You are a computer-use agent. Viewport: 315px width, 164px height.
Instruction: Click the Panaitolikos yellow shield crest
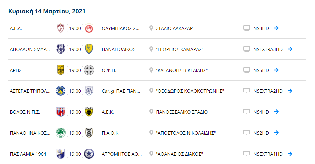(89, 49)
